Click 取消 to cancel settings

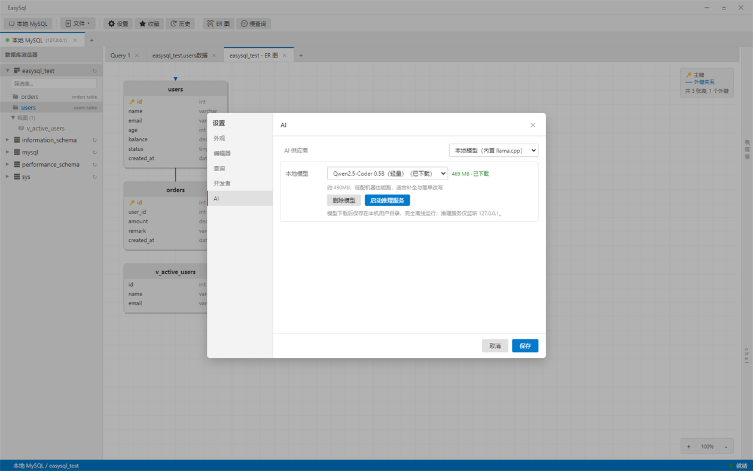click(495, 346)
